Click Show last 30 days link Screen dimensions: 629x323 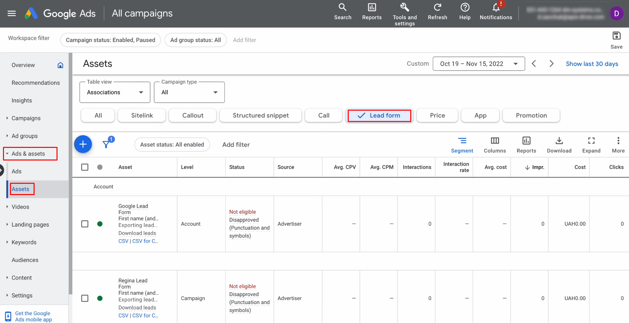pos(592,64)
